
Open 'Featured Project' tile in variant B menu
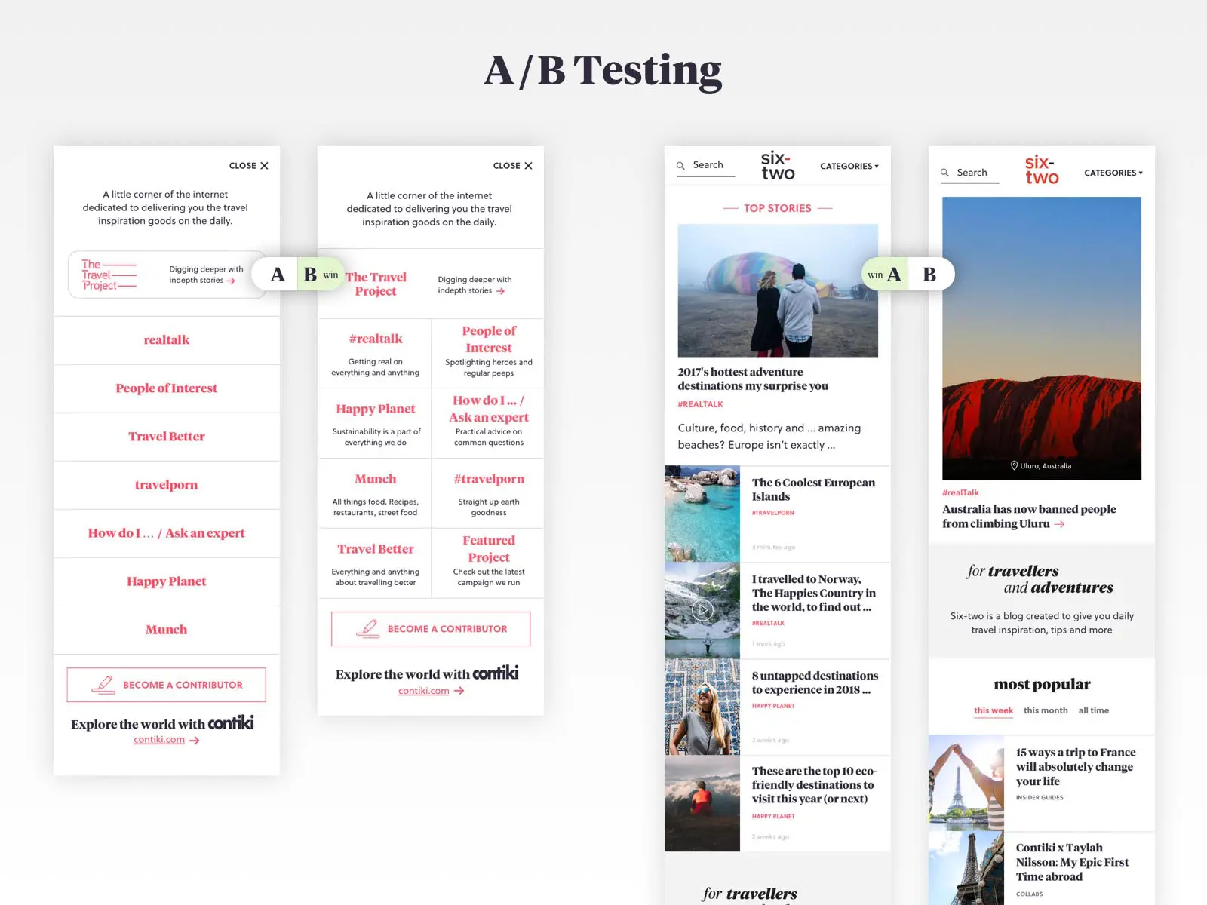point(488,563)
